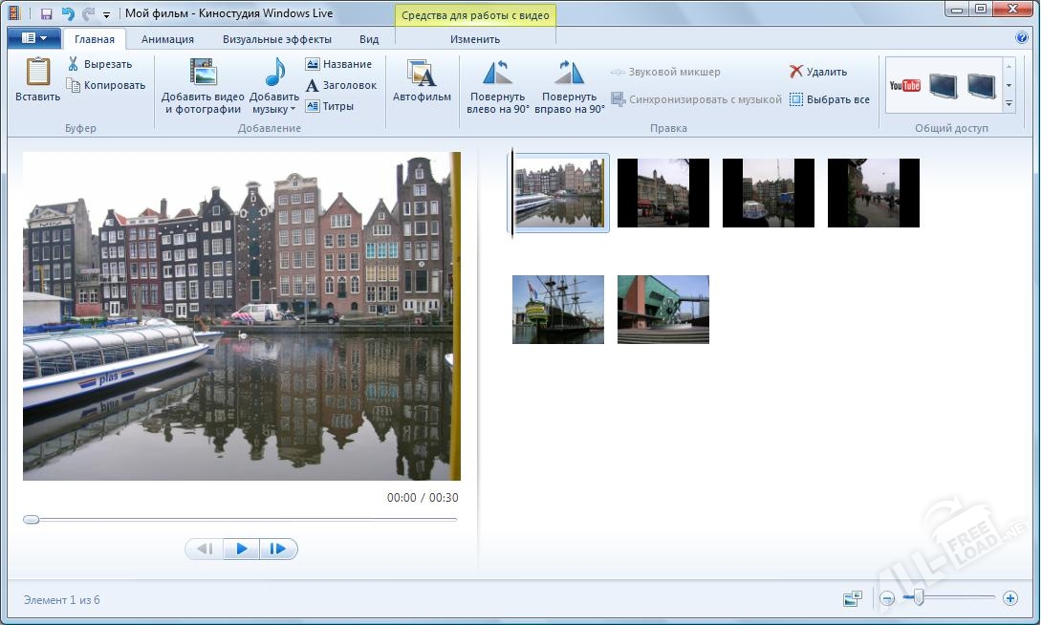The height and width of the screenshot is (625, 1042).
Task: Select all clips with Выбрать все
Action: coord(831,98)
